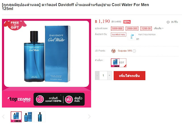Show previous thumbnails with left arrow
The height and width of the screenshot is (125, 182).
[3, 117]
